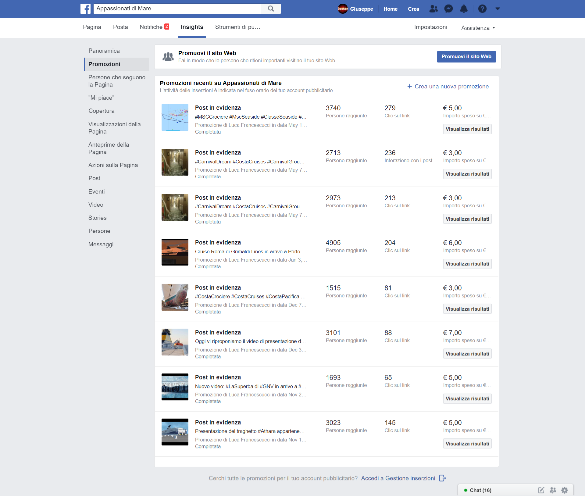Open the Notifiche tab
The height and width of the screenshot is (496, 585).
pyautogui.click(x=154, y=27)
